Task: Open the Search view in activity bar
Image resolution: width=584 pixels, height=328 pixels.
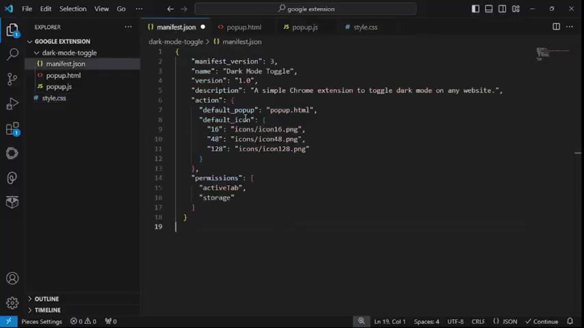Action: [x=12, y=55]
